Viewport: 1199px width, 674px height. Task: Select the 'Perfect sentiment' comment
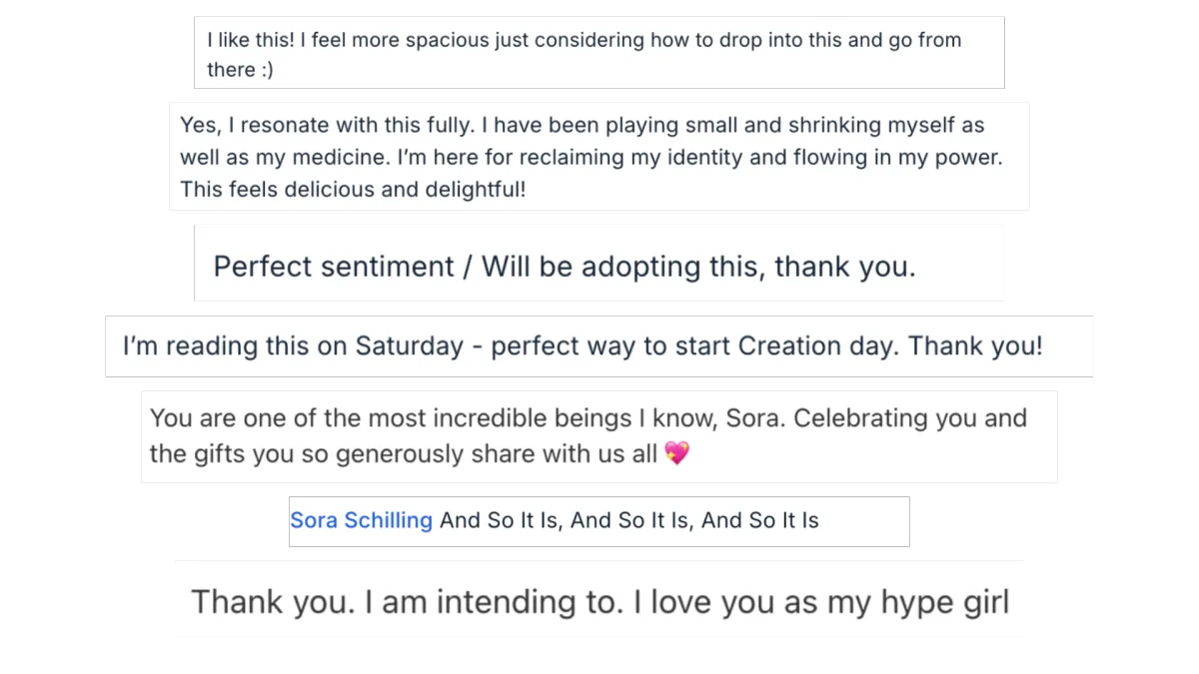[x=599, y=264]
